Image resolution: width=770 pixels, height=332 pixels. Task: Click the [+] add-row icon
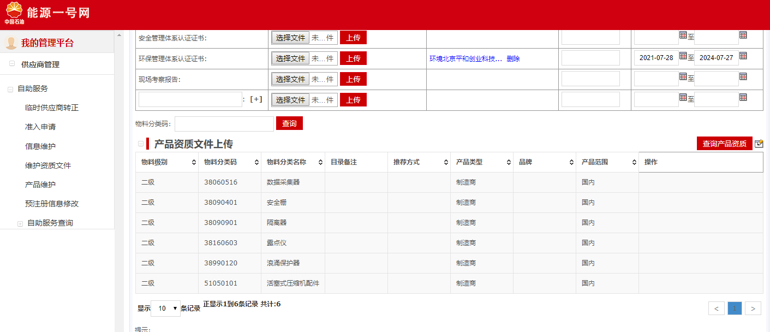(256, 99)
